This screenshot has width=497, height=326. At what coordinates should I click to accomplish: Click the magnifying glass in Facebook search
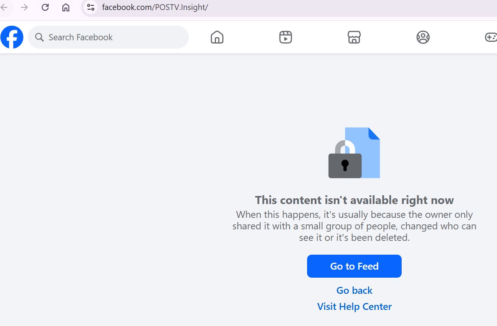pyautogui.click(x=39, y=37)
